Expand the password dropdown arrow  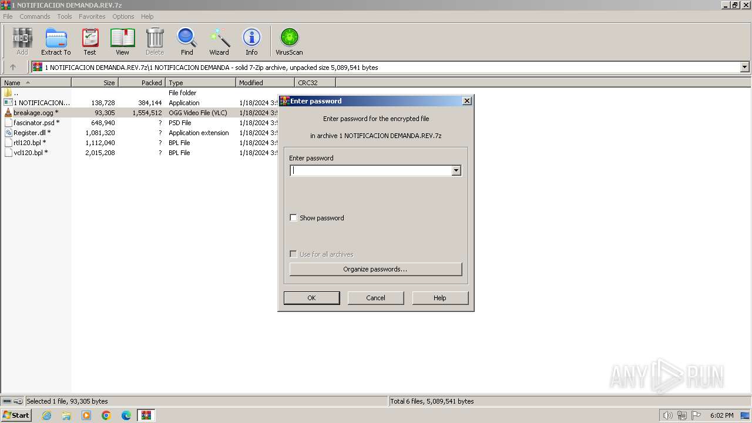pyautogui.click(x=456, y=170)
